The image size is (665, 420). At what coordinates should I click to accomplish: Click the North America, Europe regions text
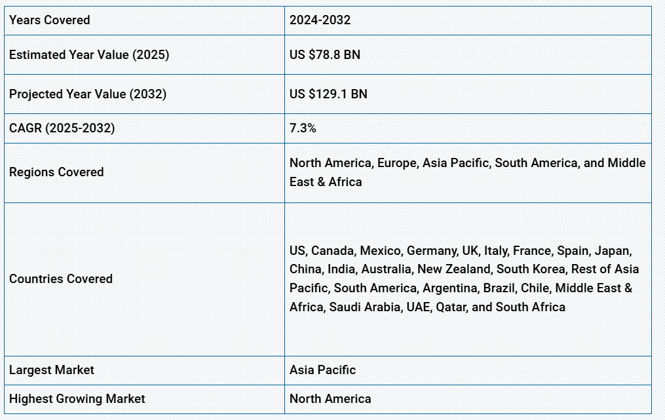(x=467, y=163)
